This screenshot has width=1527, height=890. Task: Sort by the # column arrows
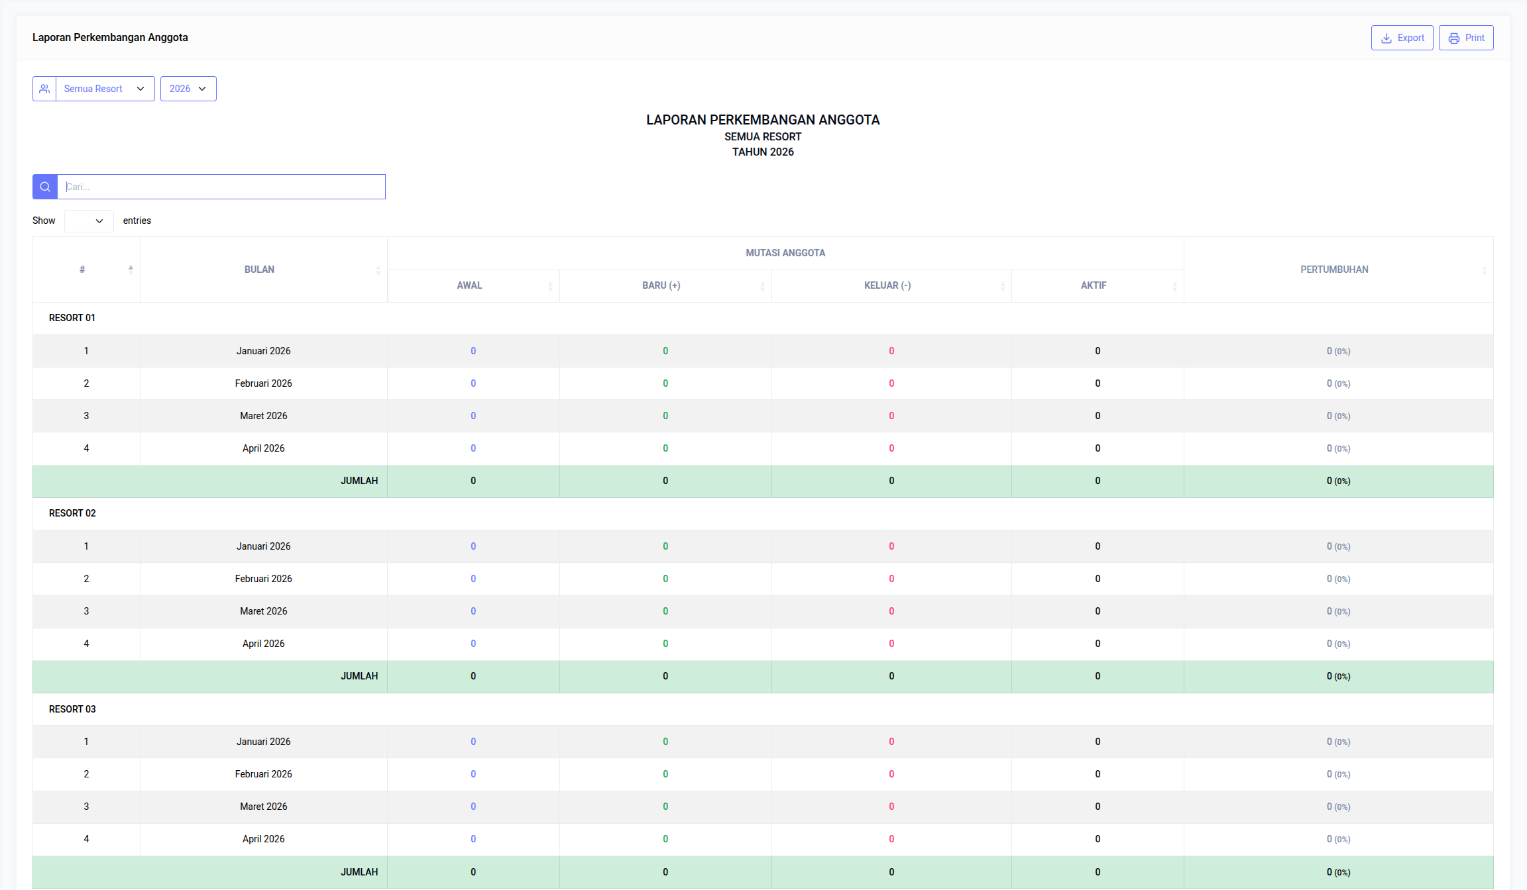131,270
